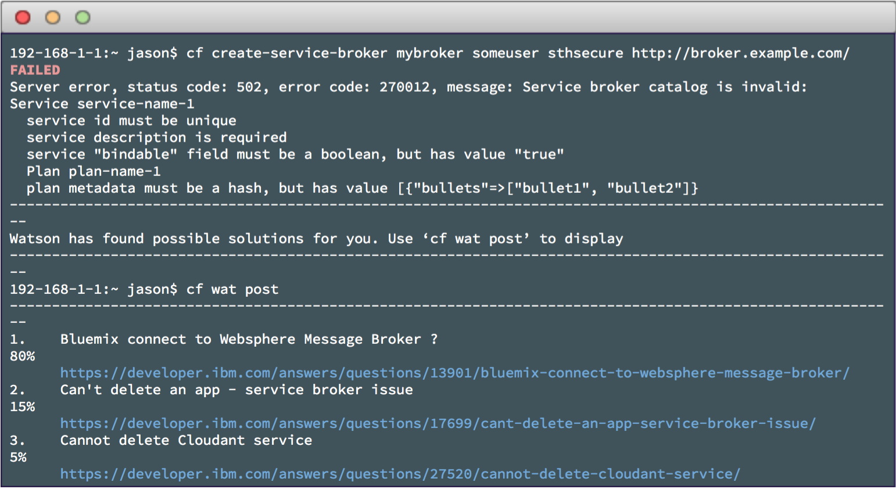Click the red FAILED status text
The width and height of the screenshot is (896, 489).
[35, 70]
